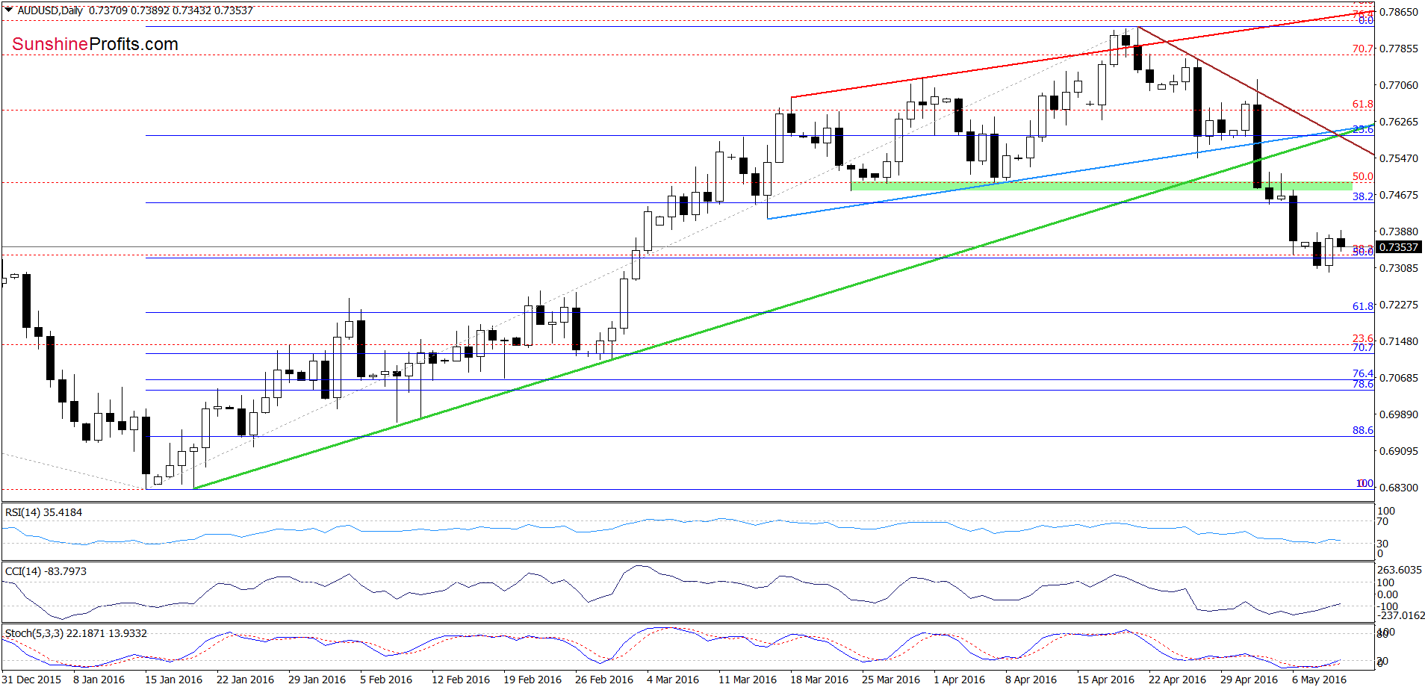Viewport: 1425px width, 690px height.
Task: Click the 19 Feb 2016 date label
Action: pyautogui.click(x=533, y=680)
